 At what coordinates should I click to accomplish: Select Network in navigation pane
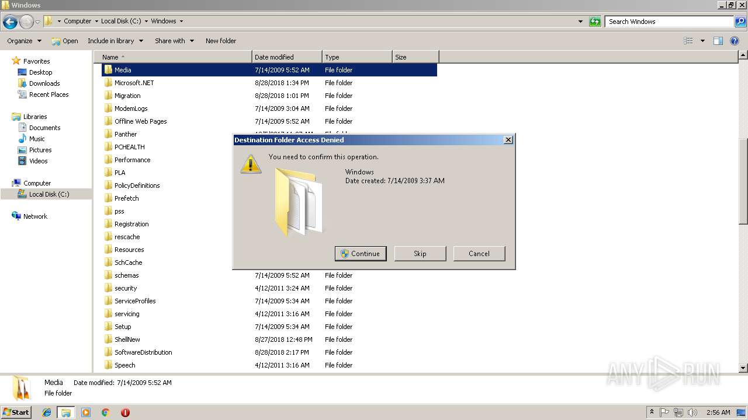point(35,216)
